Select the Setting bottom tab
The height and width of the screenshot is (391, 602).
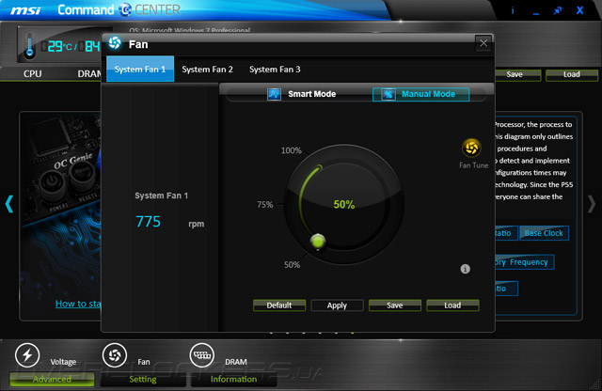(143, 379)
